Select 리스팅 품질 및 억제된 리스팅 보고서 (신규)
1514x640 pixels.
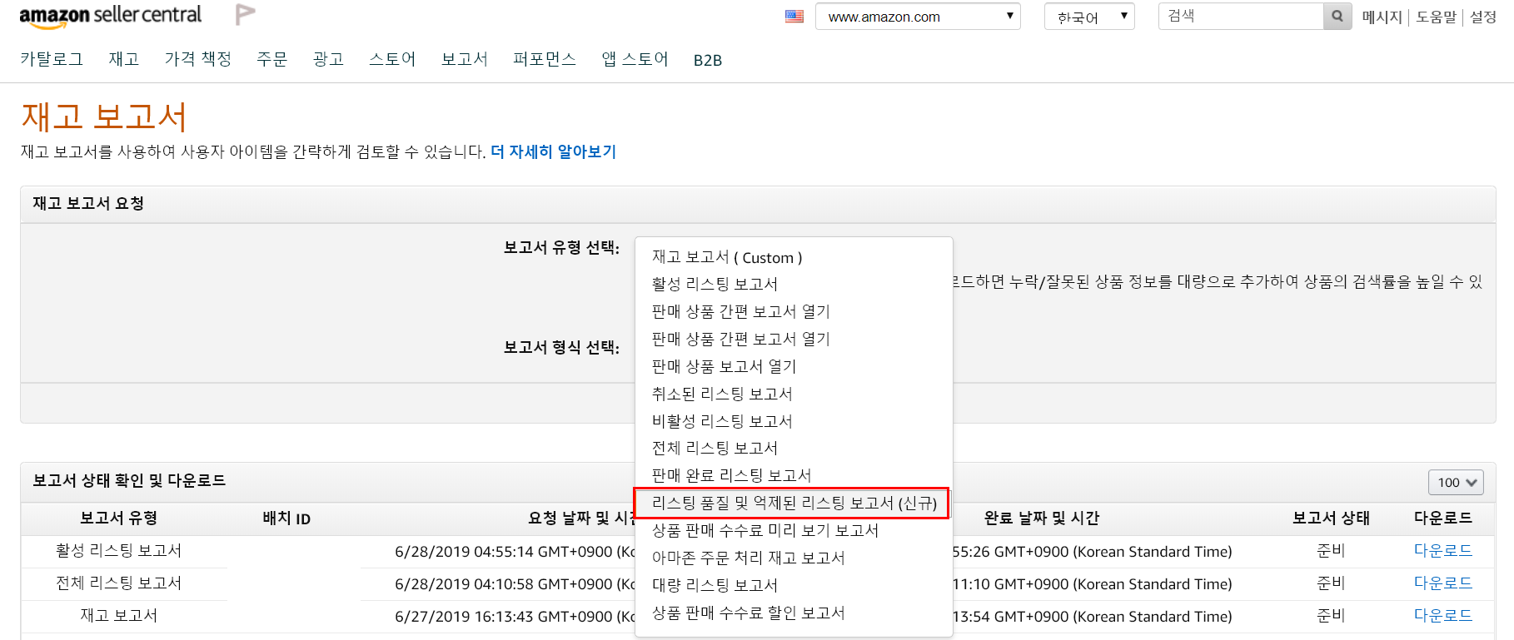tap(794, 503)
